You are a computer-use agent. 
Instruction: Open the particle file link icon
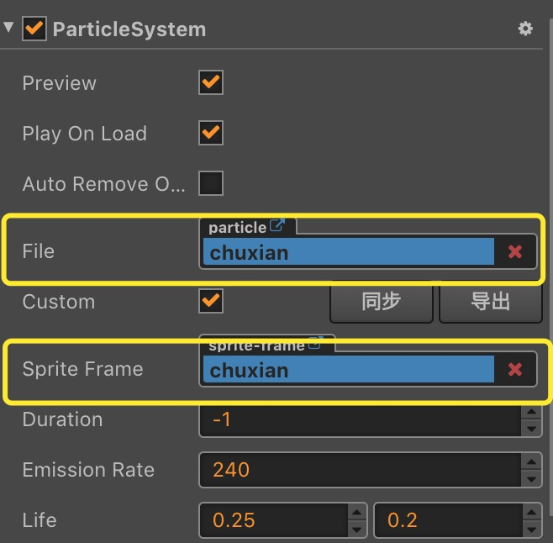[276, 226]
